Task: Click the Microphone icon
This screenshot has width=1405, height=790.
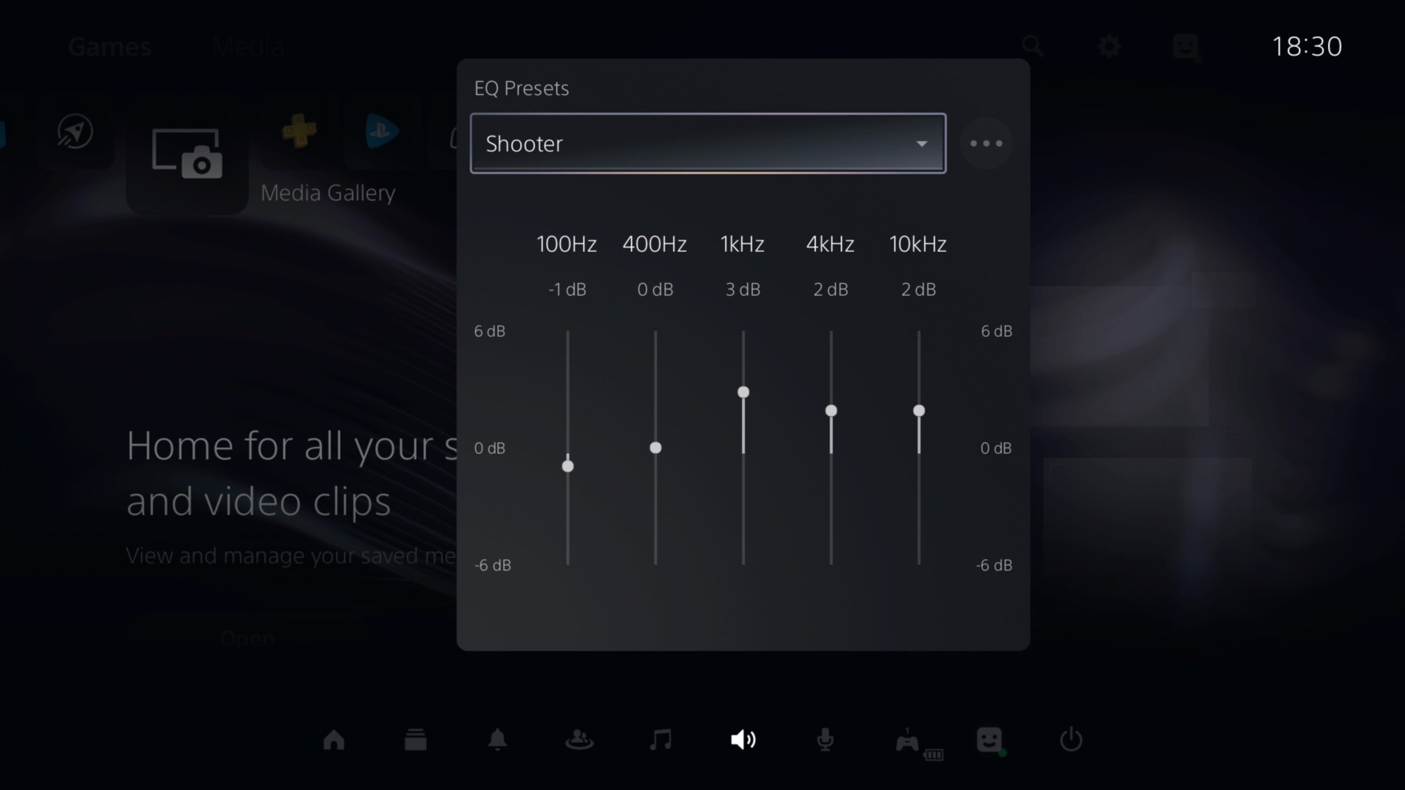Action: pos(825,740)
